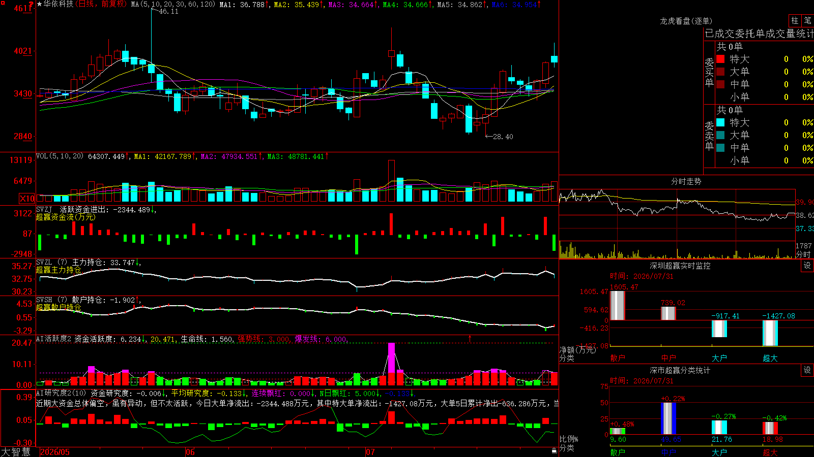Click the 时间: 2026/07/31 in 深市超赢分类统计
814x457 pixels.
coord(642,381)
